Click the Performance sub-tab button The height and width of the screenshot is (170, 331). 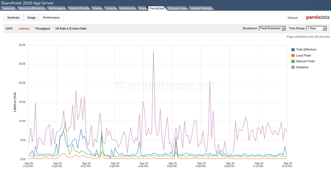51,17
